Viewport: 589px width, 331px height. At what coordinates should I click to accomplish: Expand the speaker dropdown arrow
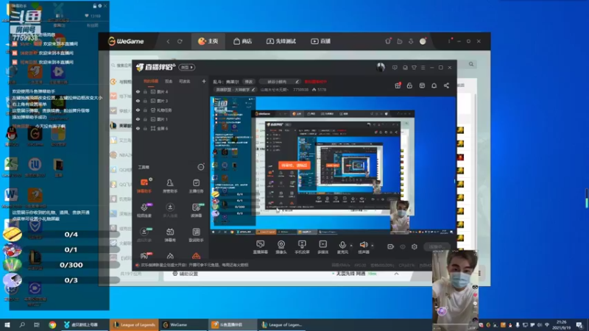click(373, 246)
